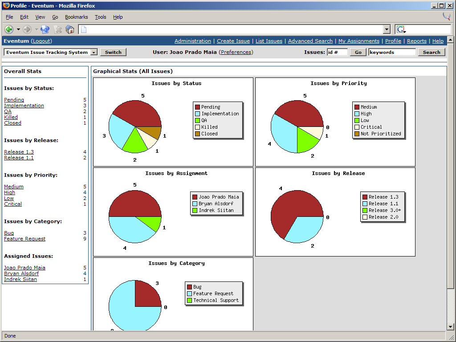Click the Reload page icon
The image size is (456, 342).
[x=45, y=29]
